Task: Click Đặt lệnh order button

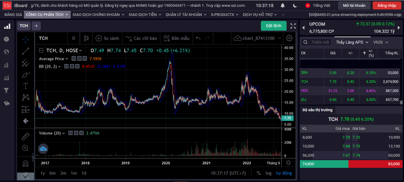Action: click(274, 26)
